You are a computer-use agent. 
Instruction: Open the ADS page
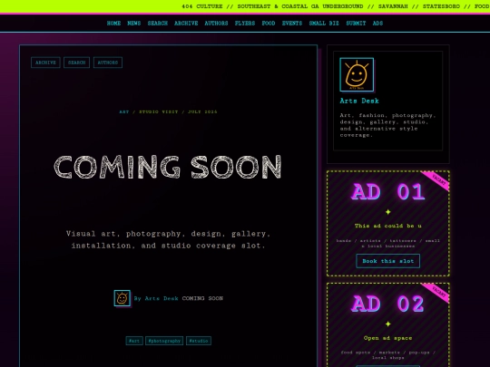tap(377, 23)
